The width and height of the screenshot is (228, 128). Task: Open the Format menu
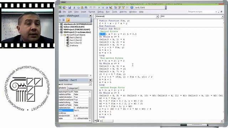[x=92, y=12]
